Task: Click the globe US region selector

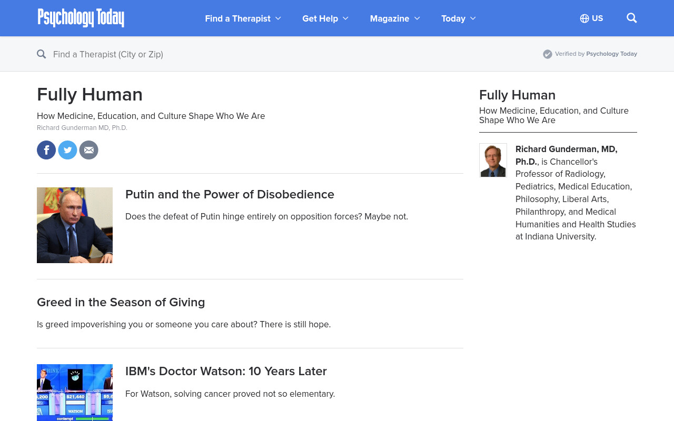Action: (x=591, y=18)
